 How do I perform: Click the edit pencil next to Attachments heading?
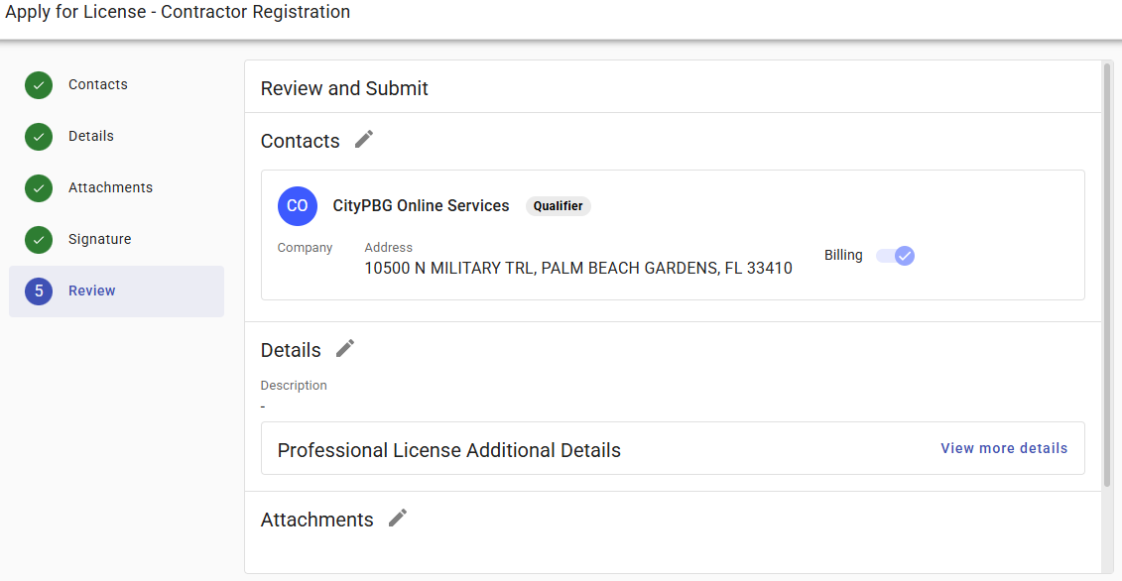(x=397, y=518)
